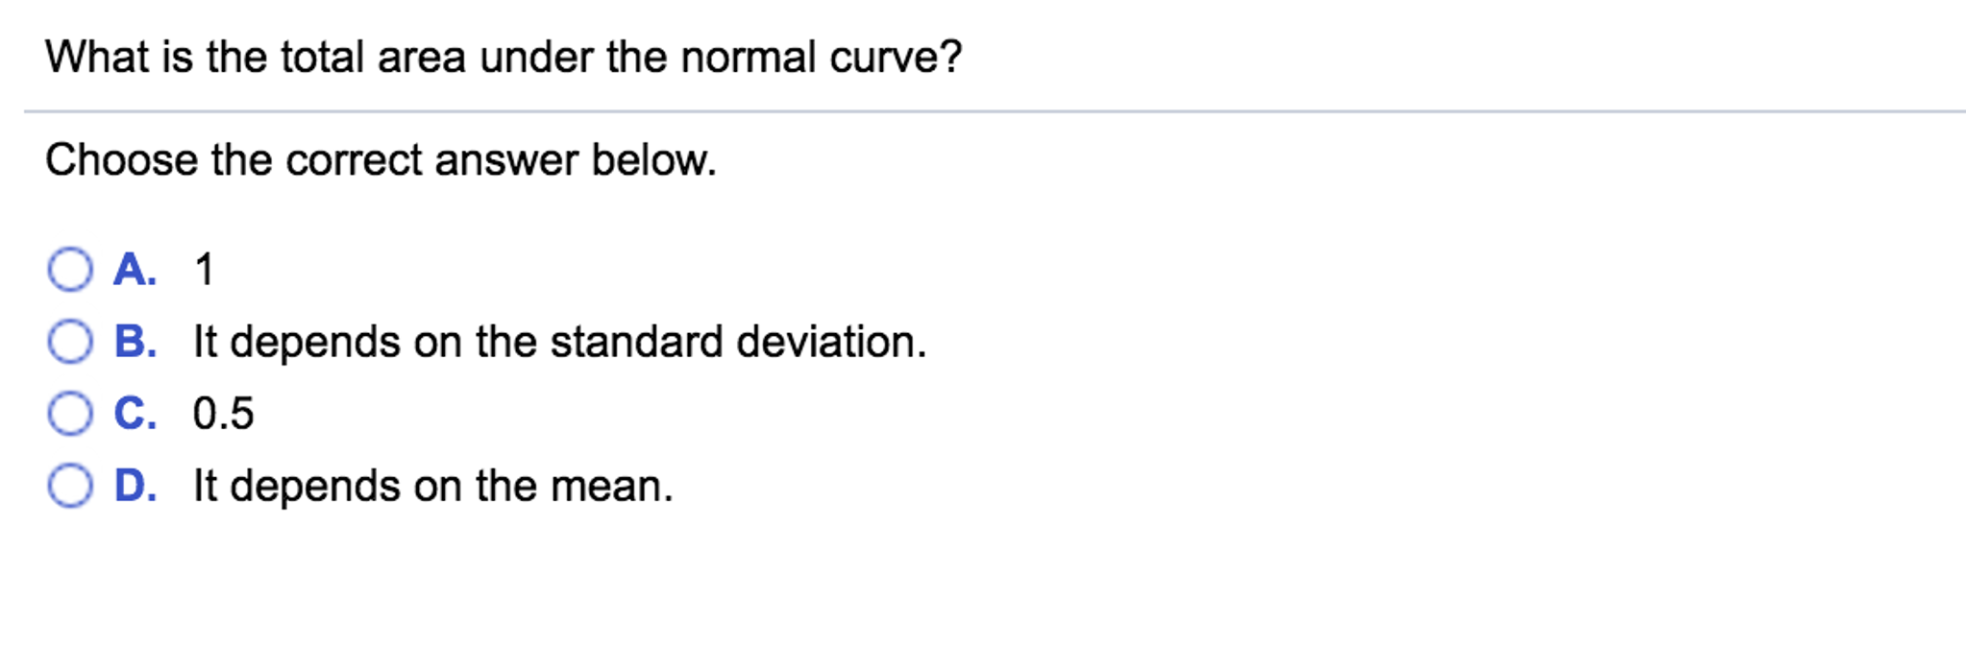This screenshot has width=1966, height=645.
Task: Click the horizontal divider line under the question
Action: [x=983, y=110]
